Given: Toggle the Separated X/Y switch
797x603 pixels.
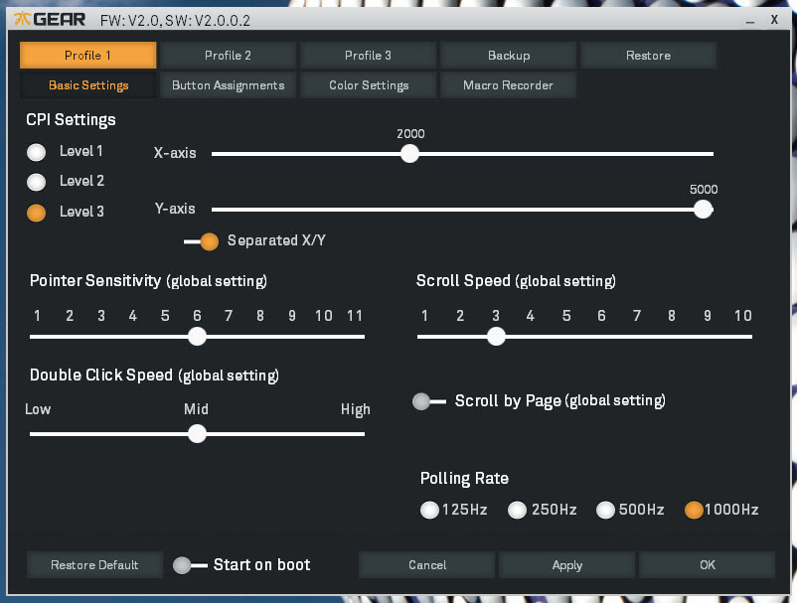Looking at the screenshot, I should click(202, 241).
